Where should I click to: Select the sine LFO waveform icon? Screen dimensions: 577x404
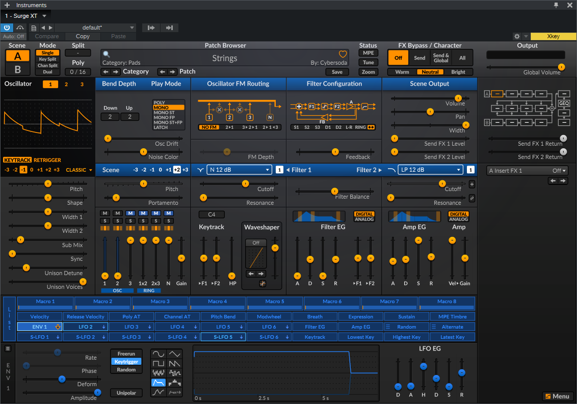tap(159, 354)
